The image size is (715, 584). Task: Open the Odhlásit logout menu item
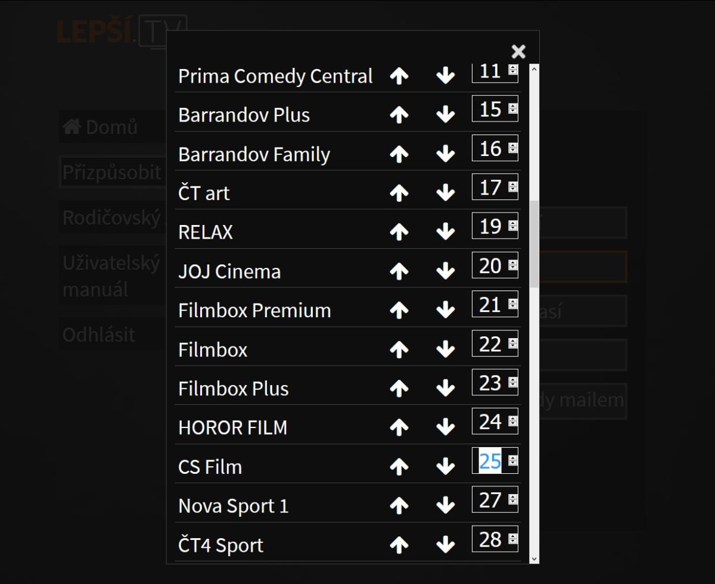point(99,335)
